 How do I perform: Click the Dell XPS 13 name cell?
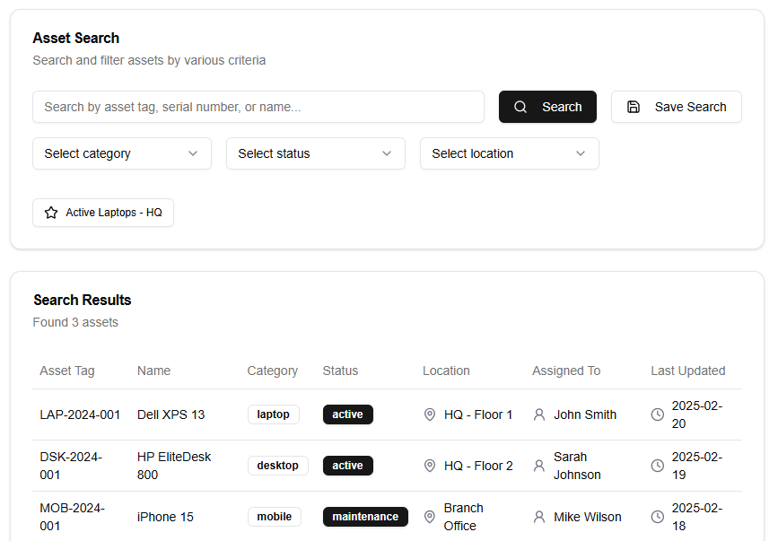(x=170, y=414)
